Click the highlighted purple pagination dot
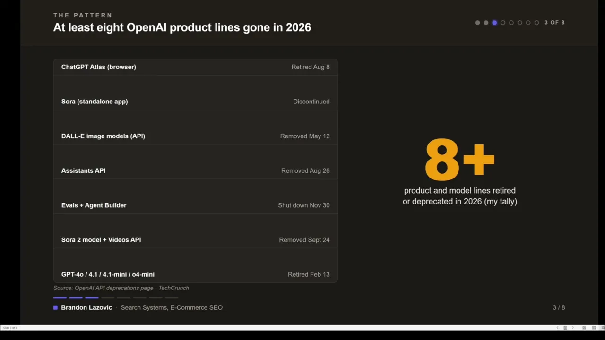The image size is (605, 340). pos(494,23)
